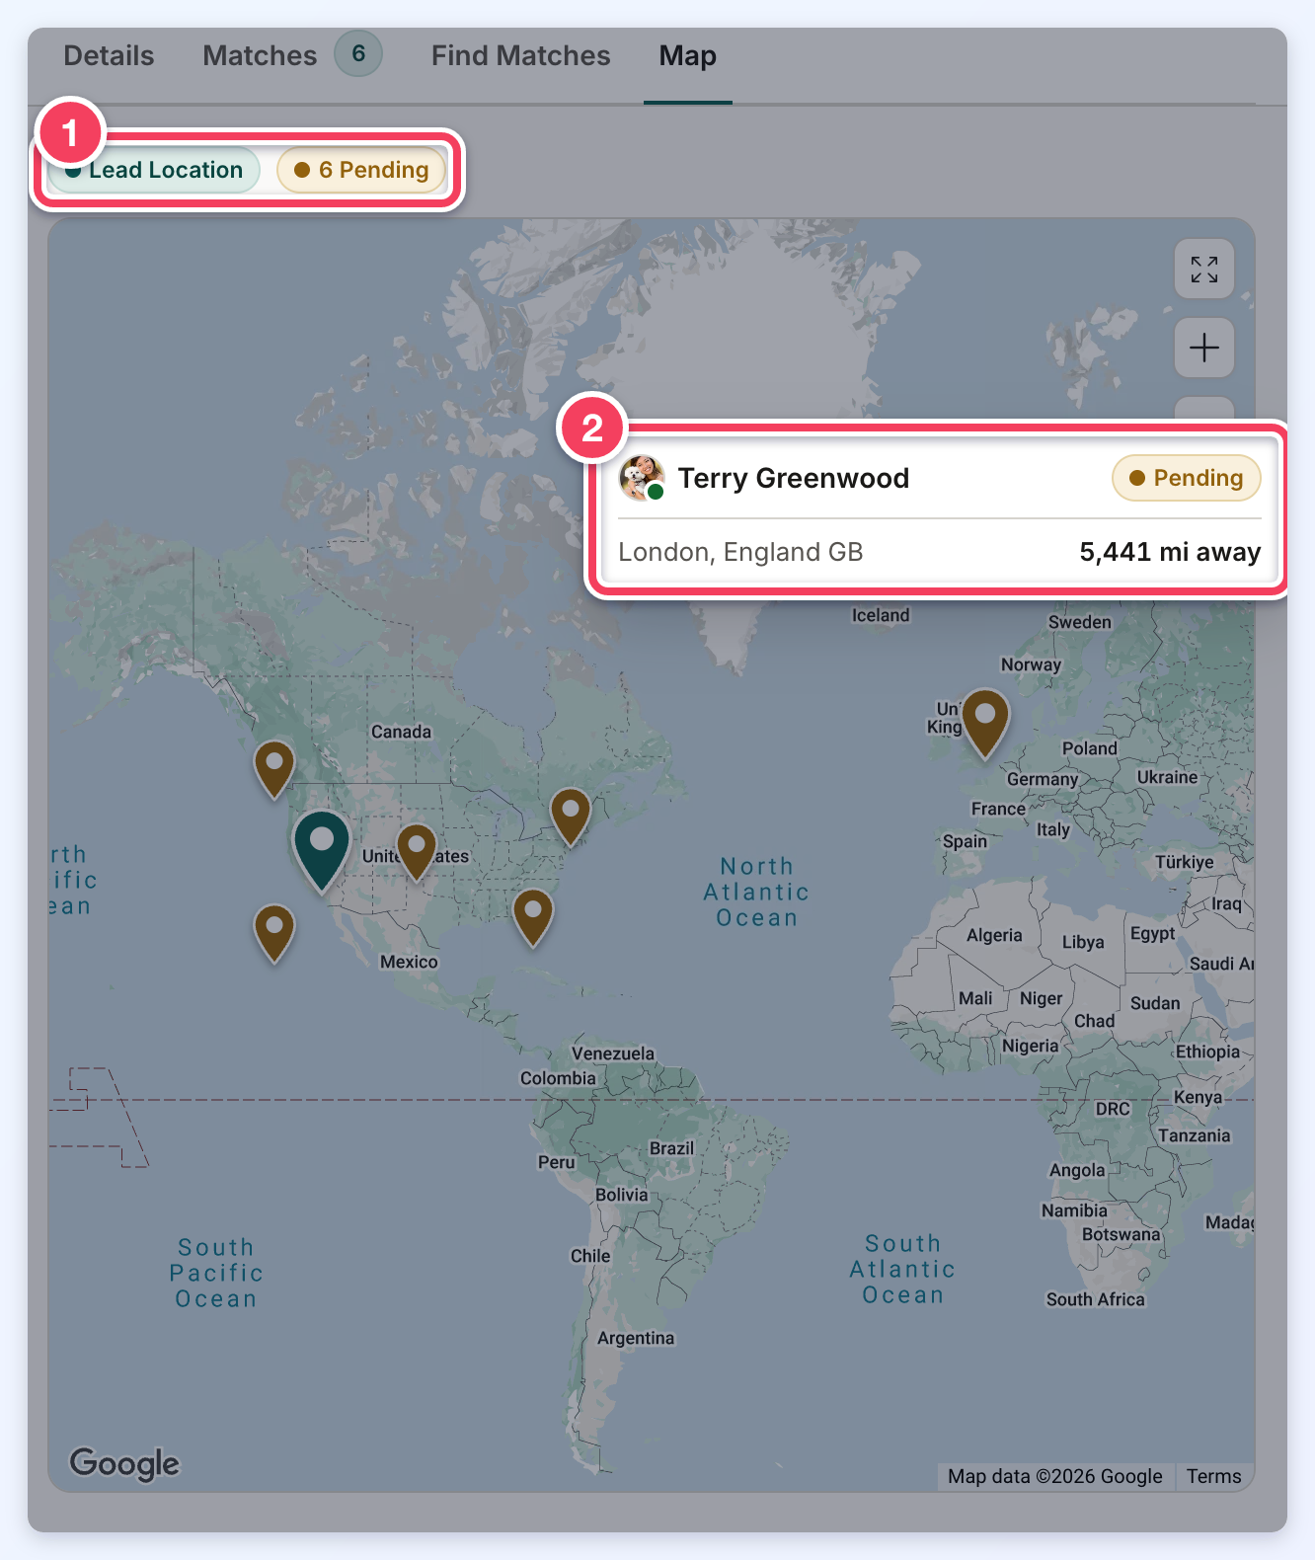
Task: Select the pending pin on the US northeast coast
Action: tap(571, 816)
